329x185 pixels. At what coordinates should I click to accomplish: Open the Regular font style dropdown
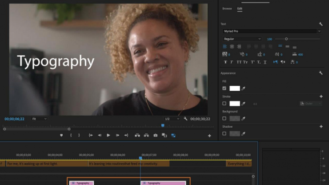[x=242, y=39]
